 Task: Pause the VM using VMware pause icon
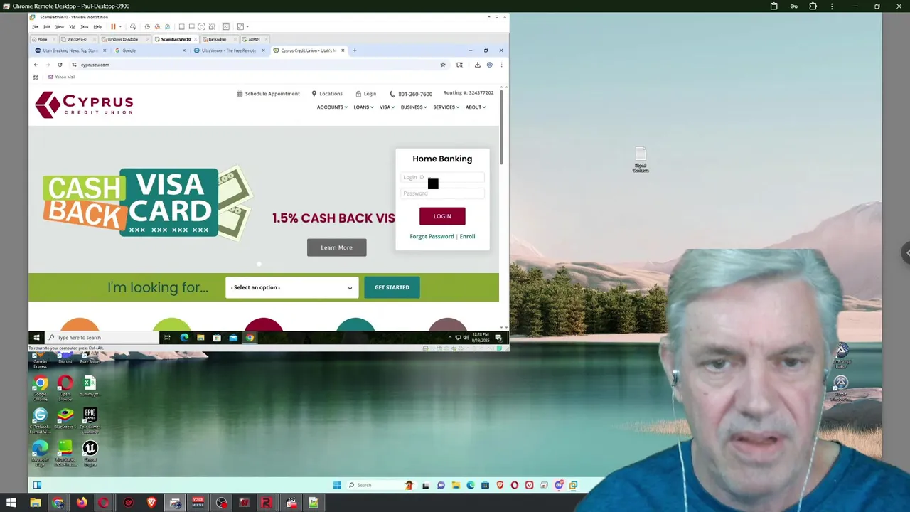click(112, 27)
